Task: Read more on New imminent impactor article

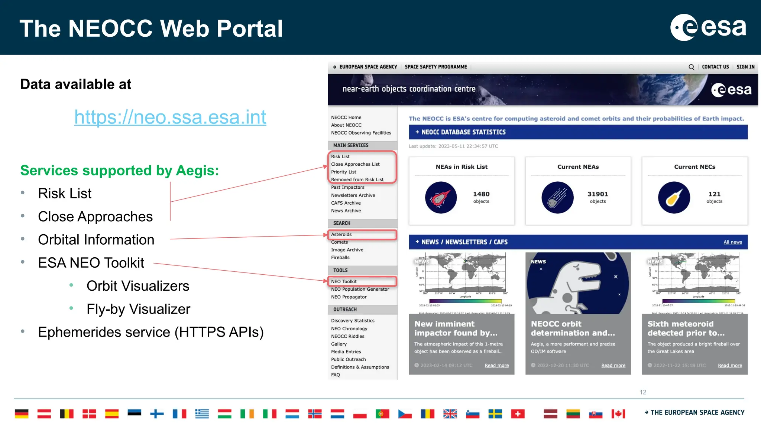Action: click(x=496, y=366)
